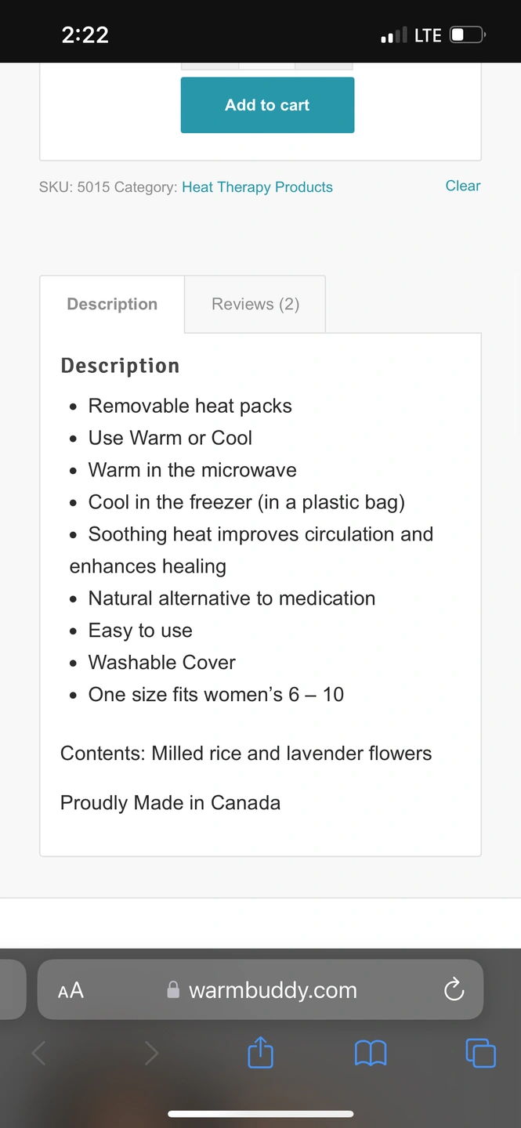This screenshot has width=521, height=1128.
Task: Tap the Add to cart button
Action: pos(267,105)
